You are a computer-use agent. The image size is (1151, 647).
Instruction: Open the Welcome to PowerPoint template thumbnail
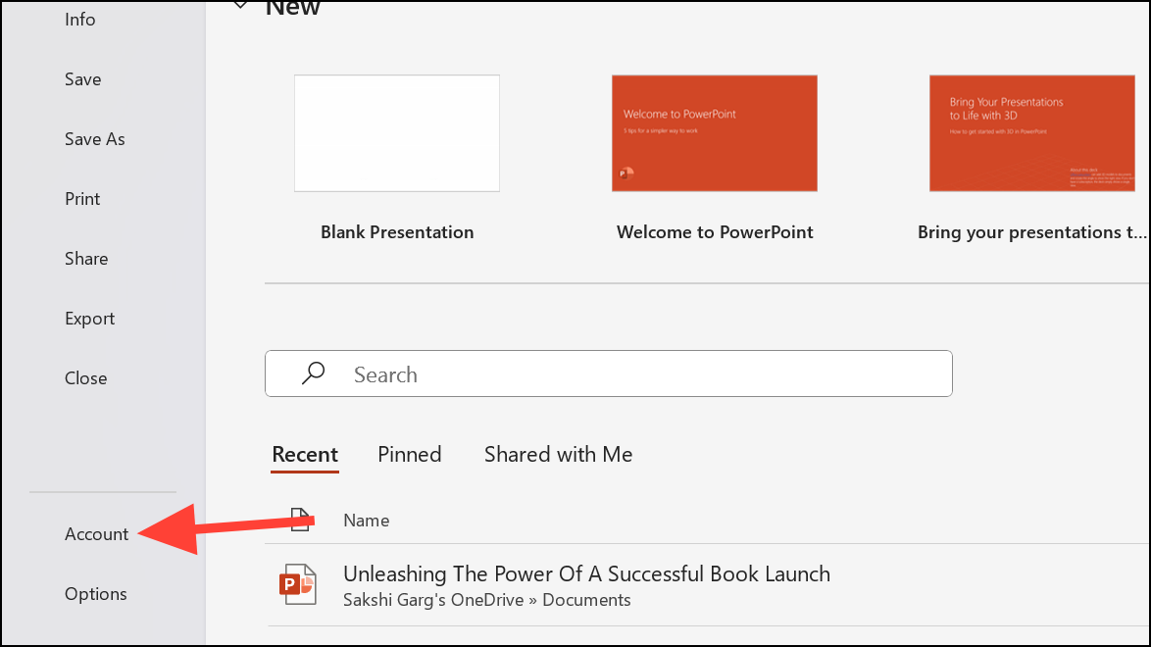(x=715, y=133)
